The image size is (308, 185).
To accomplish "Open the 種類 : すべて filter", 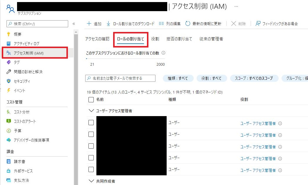I will pyautogui.click(x=178, y=78).
